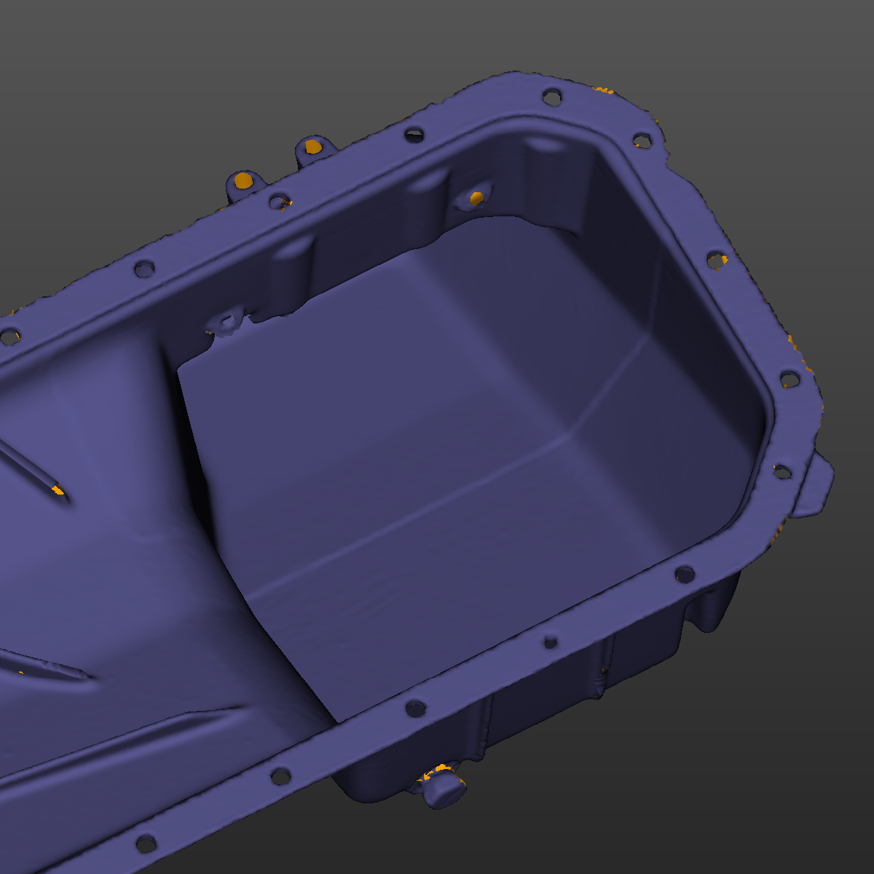This screenshot has height=874, width=874.
Task: Select the drain plug on the pan's bottom edge
Action: click(x=444, y=788)
